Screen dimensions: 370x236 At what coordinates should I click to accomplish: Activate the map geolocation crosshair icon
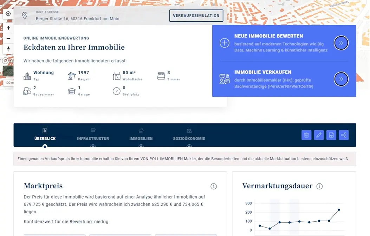[8, 13]
